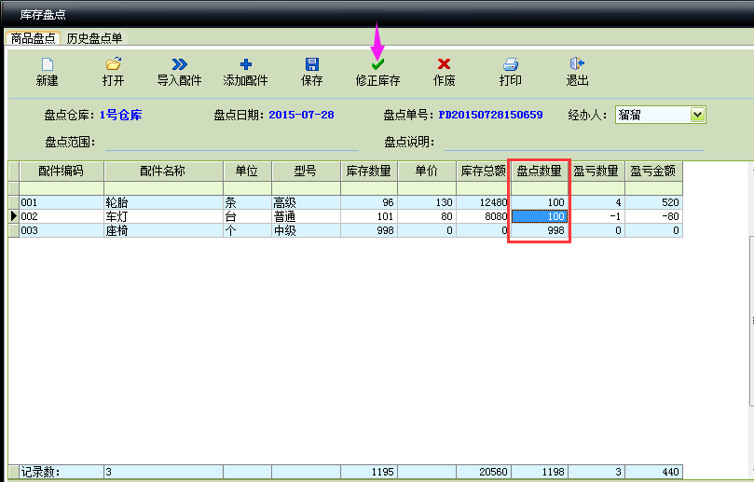
Task: Open the 经办人 dropdown arrow
Action: 697,115
